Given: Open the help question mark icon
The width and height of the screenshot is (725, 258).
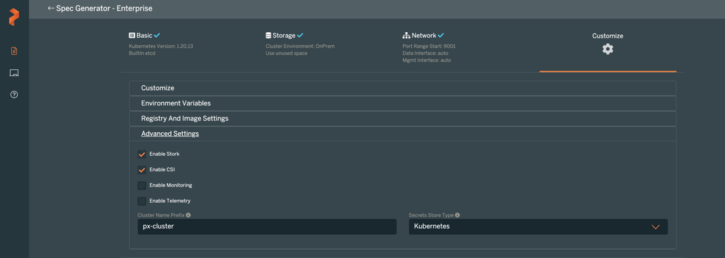Looking at the screenshot, I should (x=14, y=94).
